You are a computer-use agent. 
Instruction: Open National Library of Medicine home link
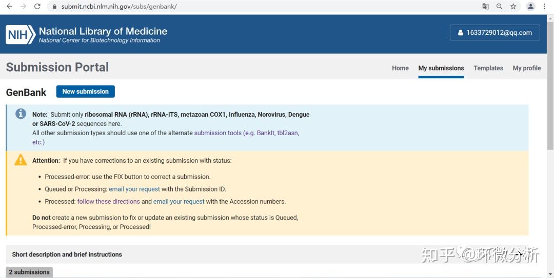click(103, 31)
